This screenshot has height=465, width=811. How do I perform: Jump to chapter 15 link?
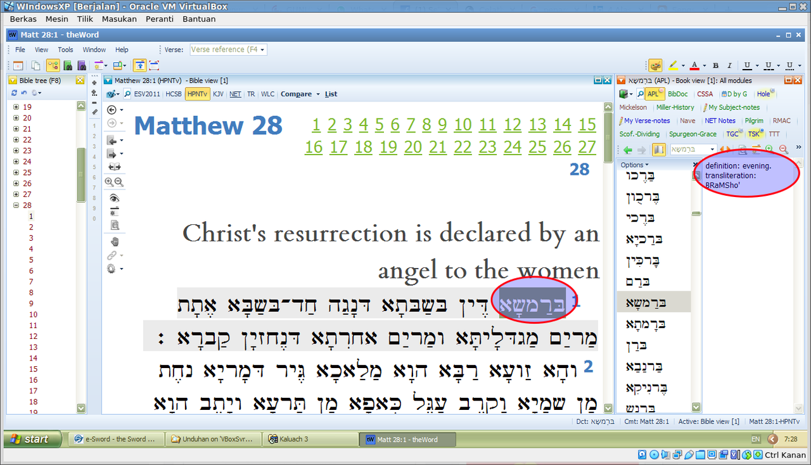coord(587,125)
